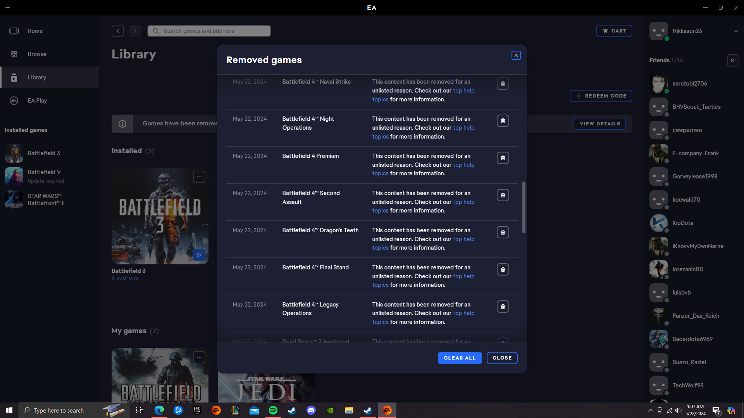Open Microsoft Edge from taskbar

click(159, 410)
